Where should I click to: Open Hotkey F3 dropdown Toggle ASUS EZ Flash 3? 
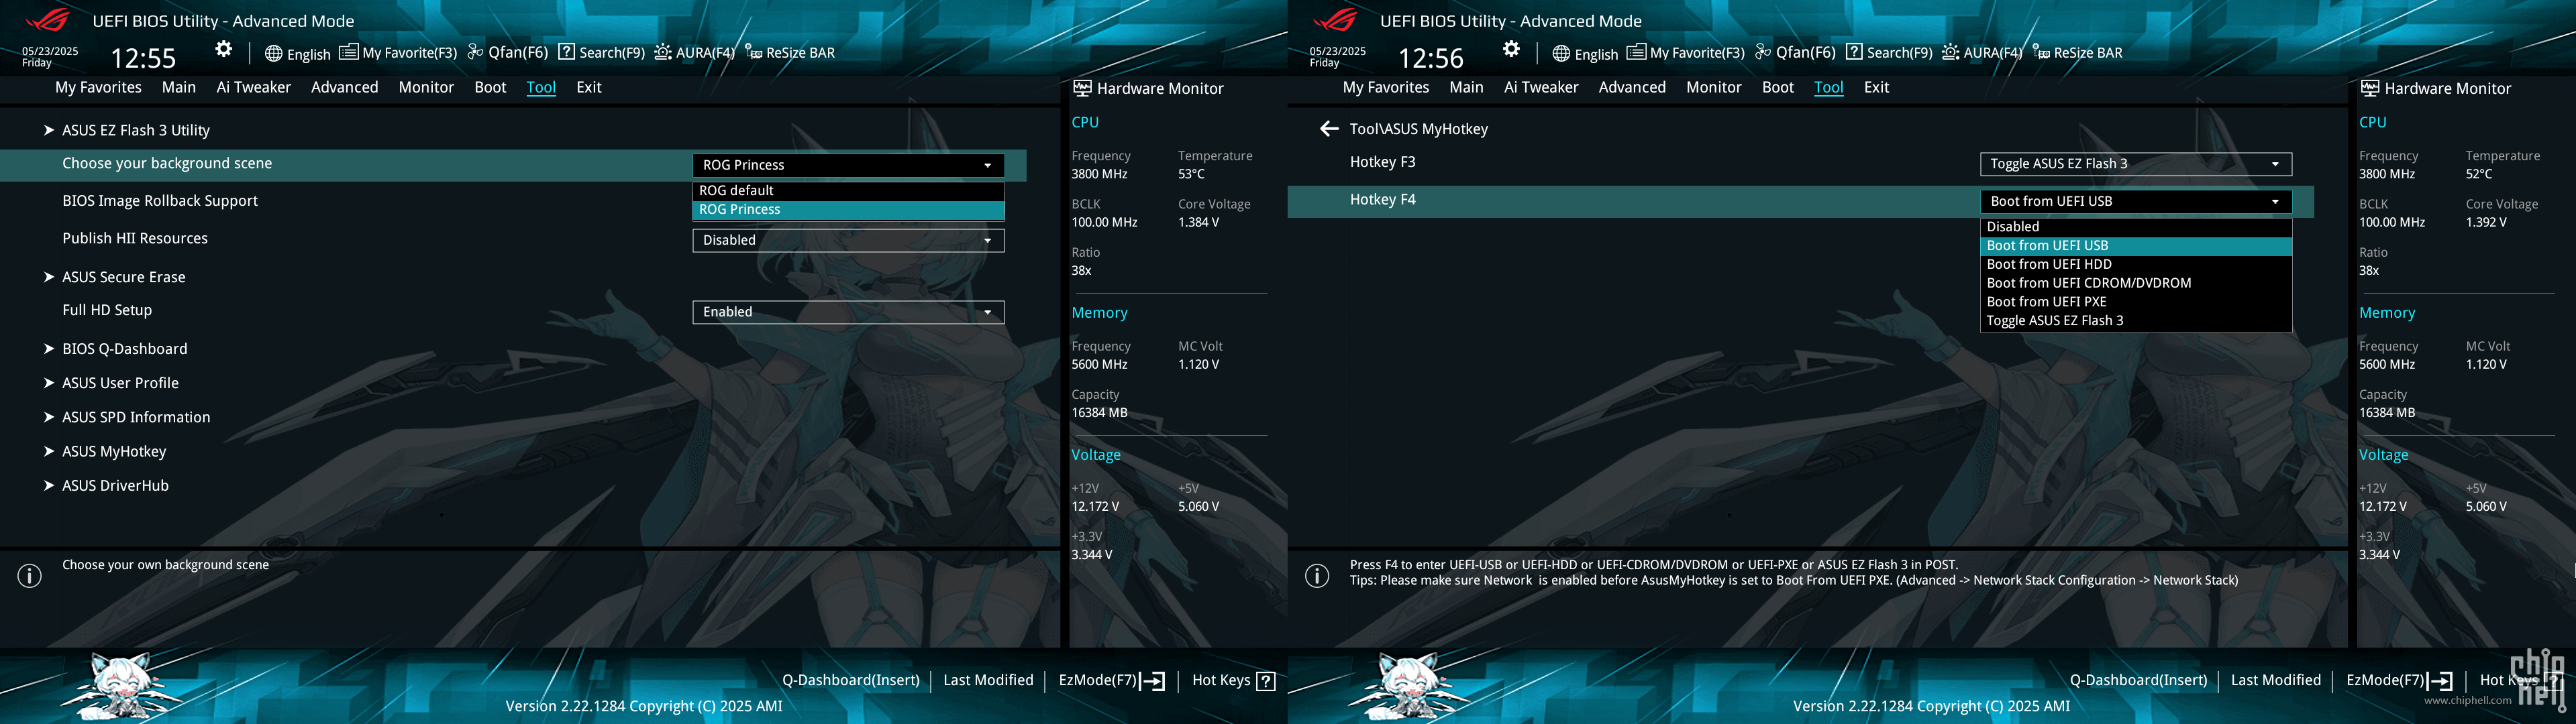pyautogui.click(x=2136, y=164)
